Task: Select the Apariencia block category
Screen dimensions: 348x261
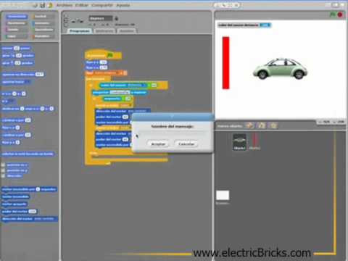Action: click(x=17, y=23)
